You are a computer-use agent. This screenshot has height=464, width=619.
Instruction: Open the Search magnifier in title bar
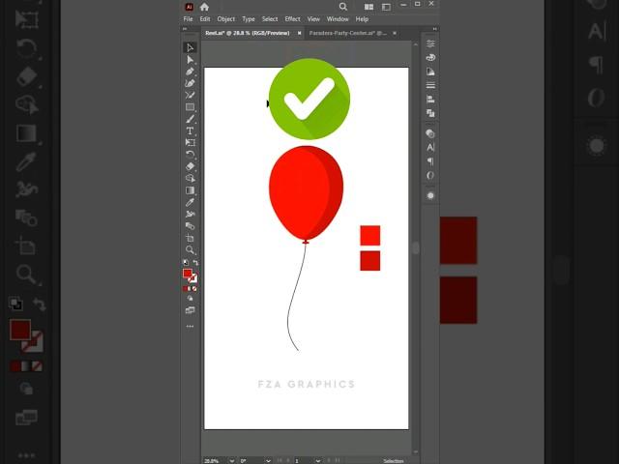click(x=343, y=7)
